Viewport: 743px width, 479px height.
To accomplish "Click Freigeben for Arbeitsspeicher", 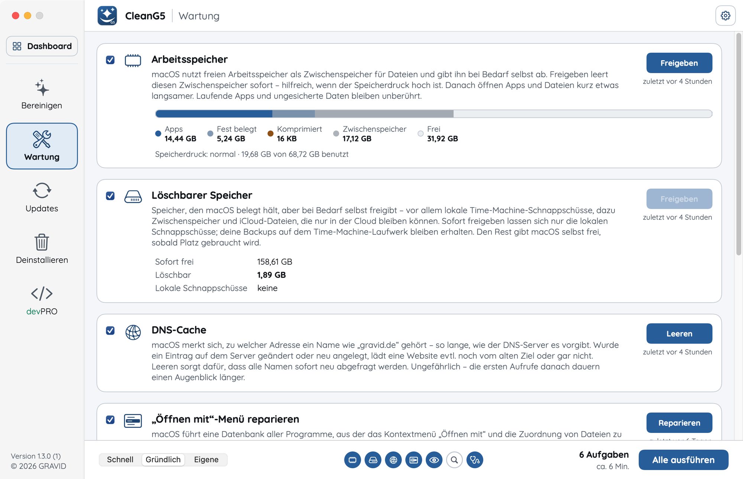I will (679, 63).
